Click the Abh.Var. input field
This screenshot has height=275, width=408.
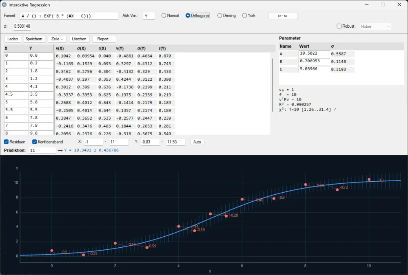coord(149,16)
